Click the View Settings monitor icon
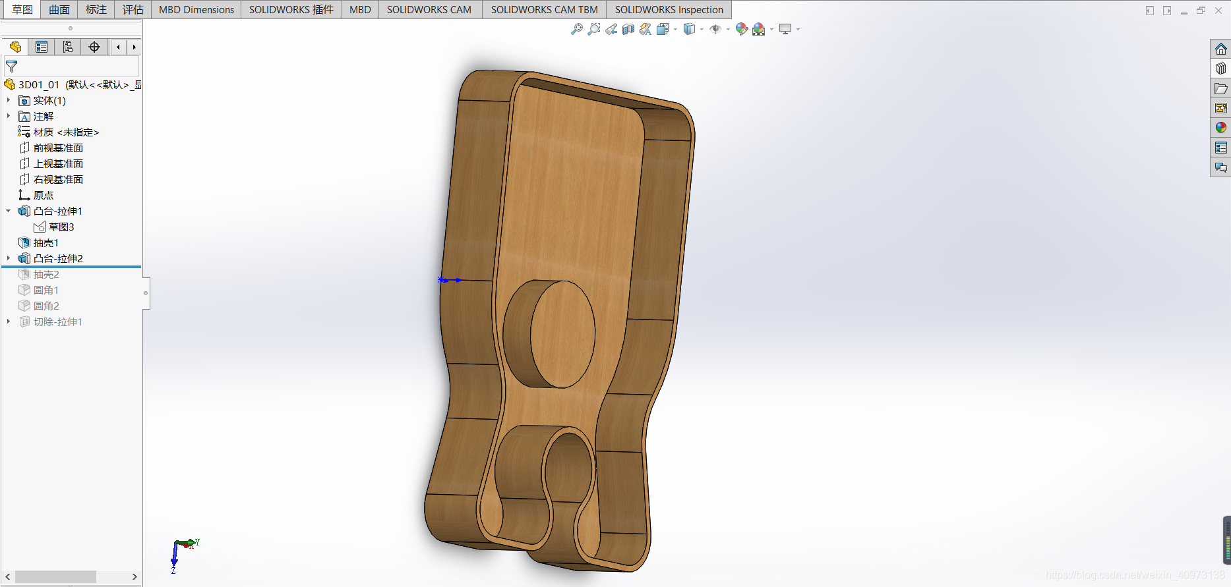Screen dimensions: 1231x587 click(785, 29)
